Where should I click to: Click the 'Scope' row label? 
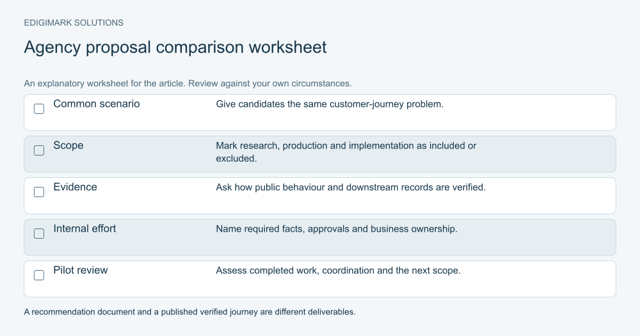point(68,145)
